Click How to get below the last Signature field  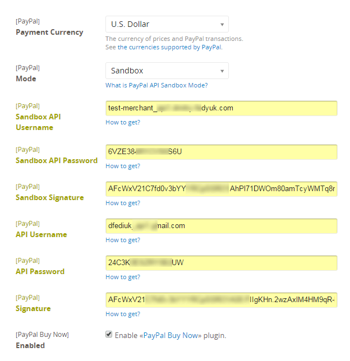click(123, 314)
